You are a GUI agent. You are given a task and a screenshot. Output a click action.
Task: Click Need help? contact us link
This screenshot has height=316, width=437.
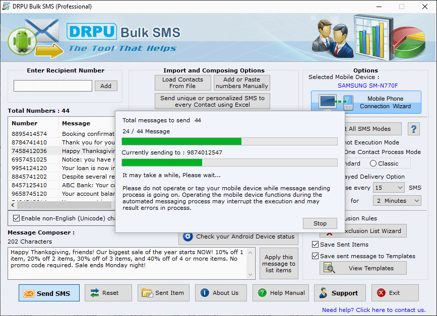coord(373,310)
